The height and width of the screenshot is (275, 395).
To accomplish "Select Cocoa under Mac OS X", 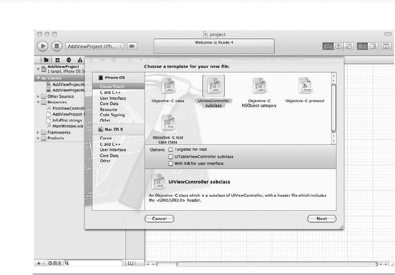I will click(105, 138).
